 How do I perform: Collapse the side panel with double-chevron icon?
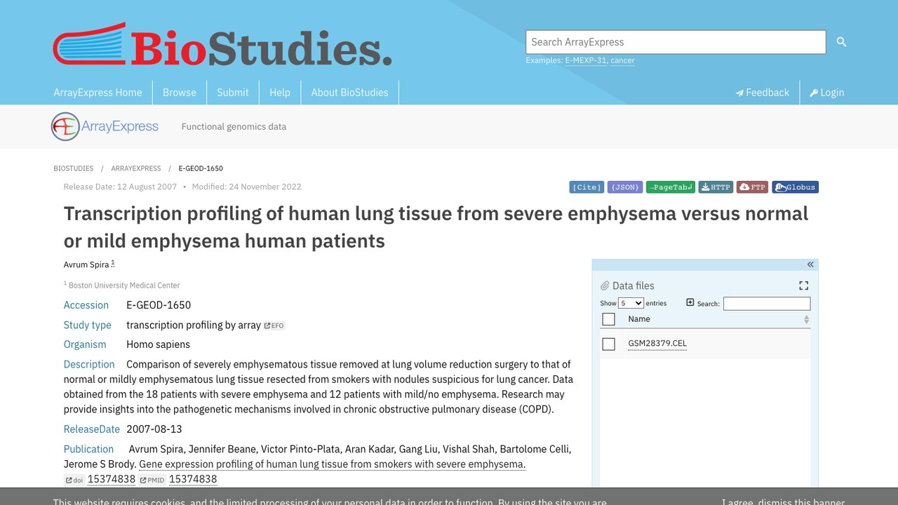810,264
